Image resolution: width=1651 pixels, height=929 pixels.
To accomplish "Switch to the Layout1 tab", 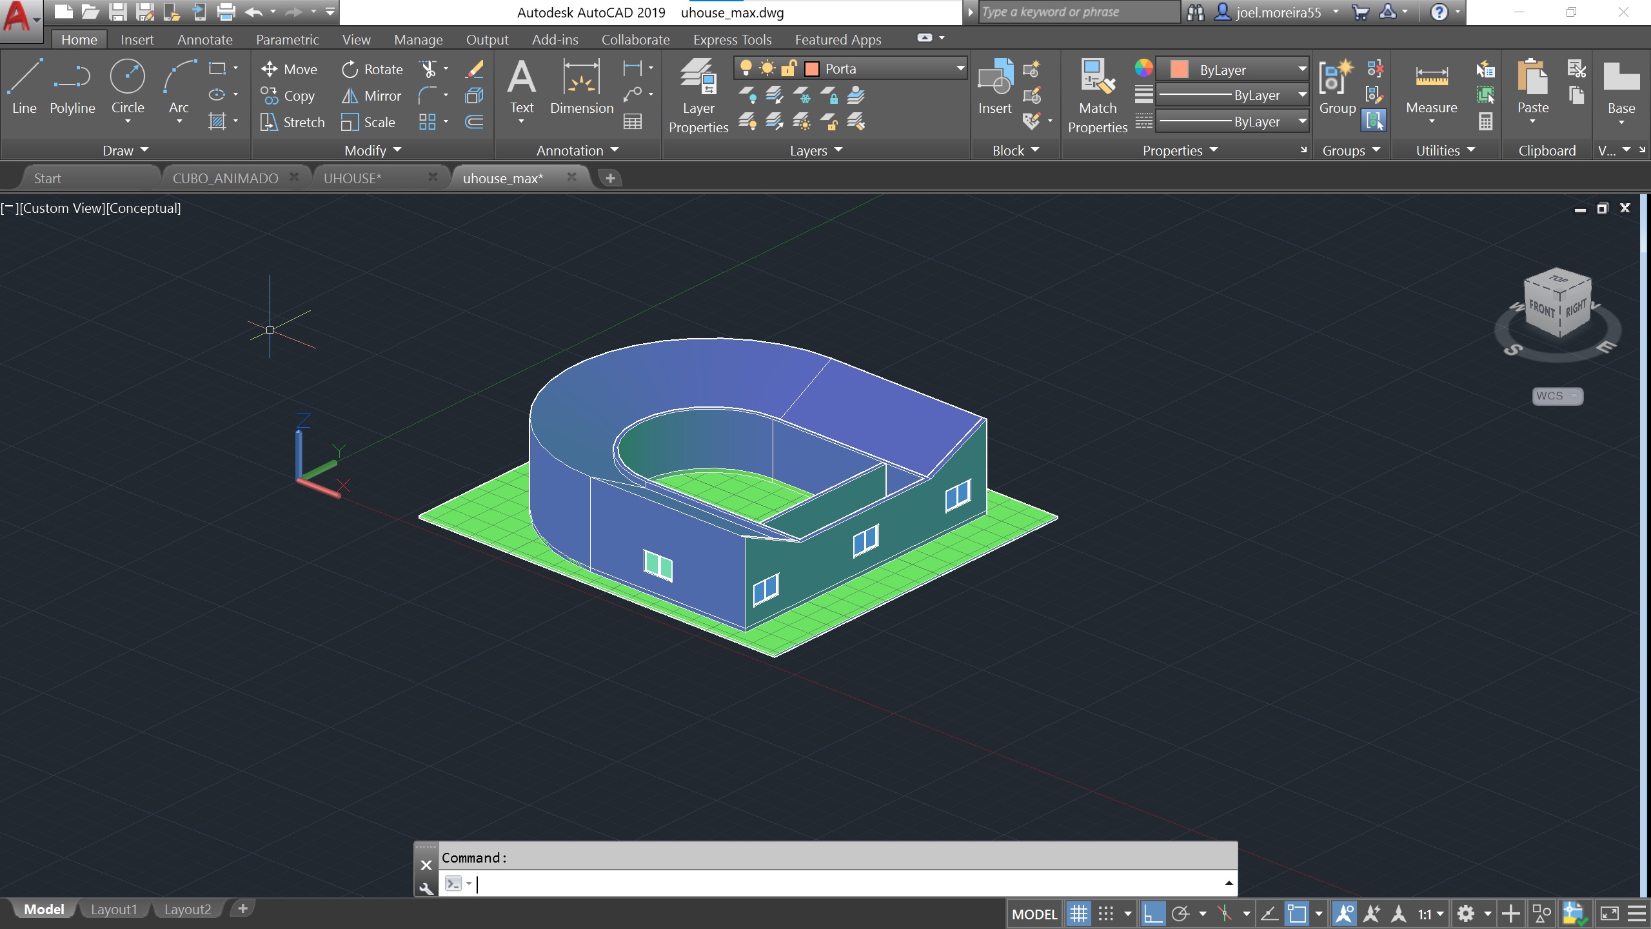I will 114,909.
